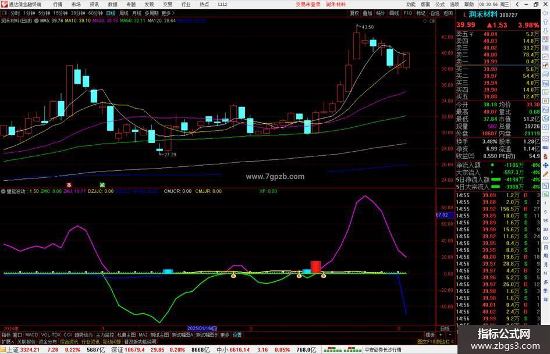Open F10 company information

tap(407, 13)
